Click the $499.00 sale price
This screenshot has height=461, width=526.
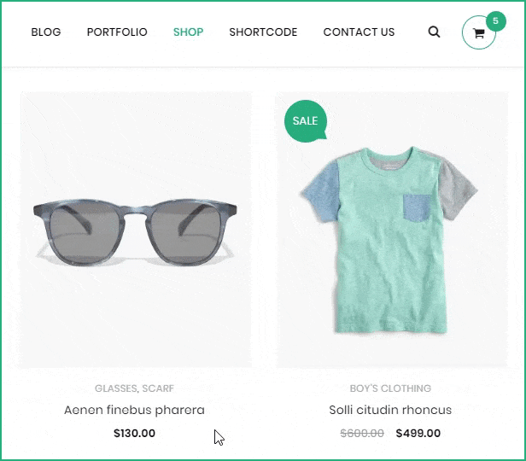pyautogui.click(x=418, y=433)
